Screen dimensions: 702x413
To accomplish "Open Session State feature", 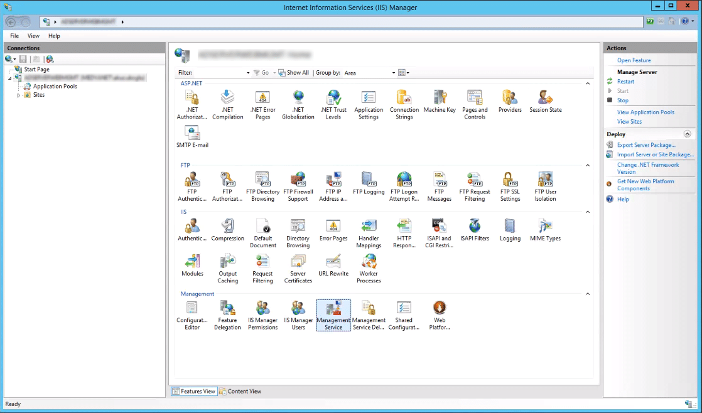I will click(x=545, y=101).
